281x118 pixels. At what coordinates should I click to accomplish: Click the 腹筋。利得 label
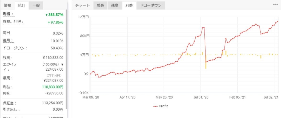point(13,22)
